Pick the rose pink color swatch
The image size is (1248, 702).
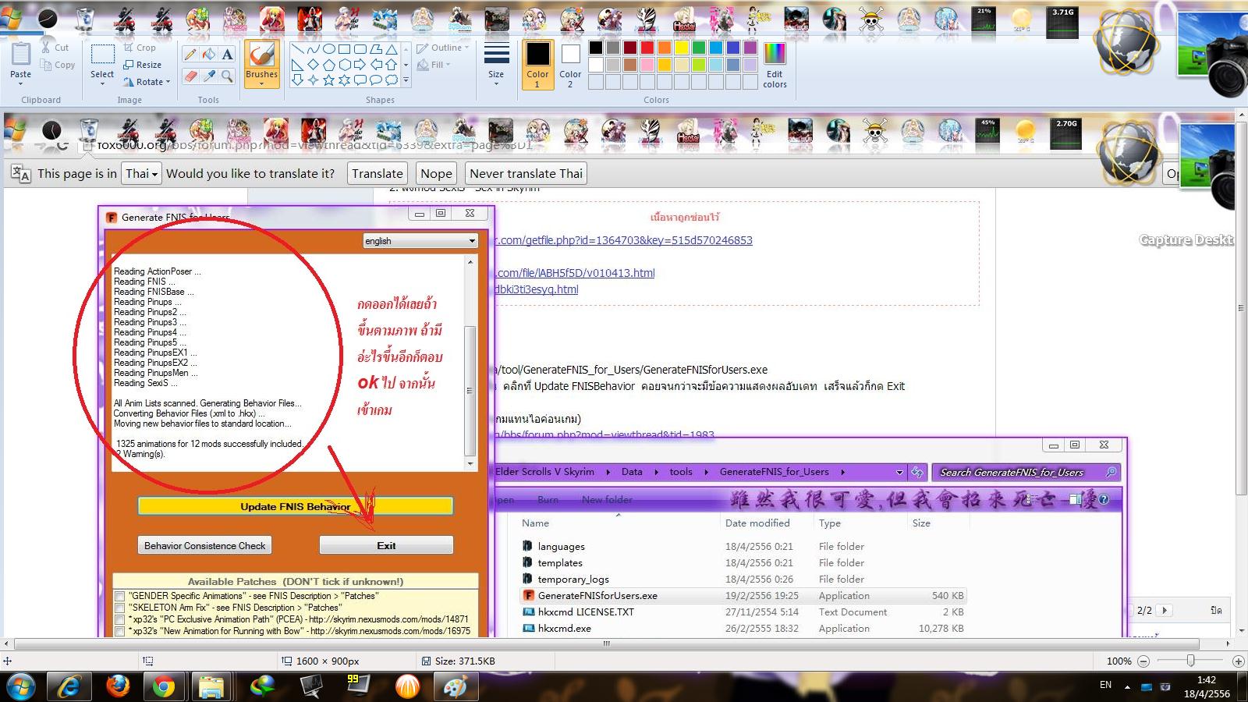click(647, 65)
